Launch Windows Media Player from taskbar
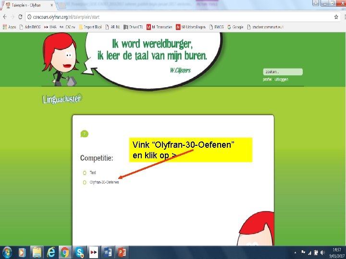346x259 pixels. pyautogui.click(x=22, y=252)
